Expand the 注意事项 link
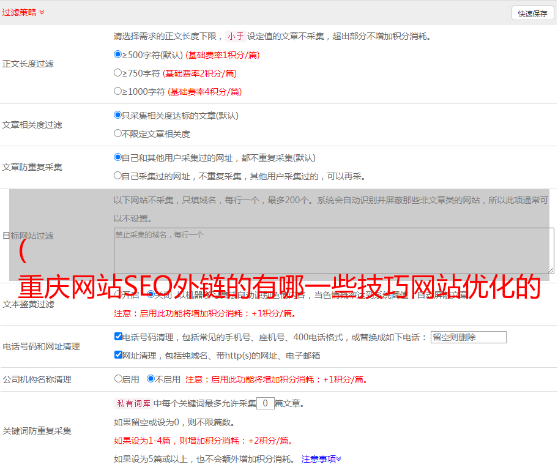 click(x=321, y=458)
